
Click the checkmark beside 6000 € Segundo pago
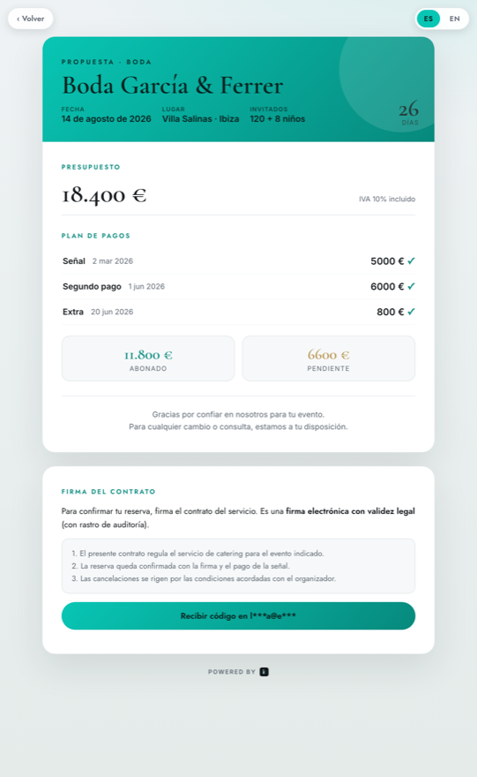[x=411, y=286]
